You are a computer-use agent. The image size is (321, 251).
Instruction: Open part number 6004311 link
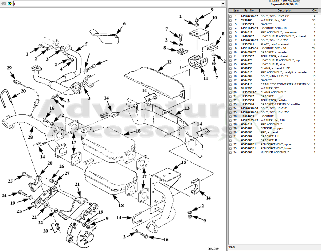pyautogui.click(x=246, y=33)
